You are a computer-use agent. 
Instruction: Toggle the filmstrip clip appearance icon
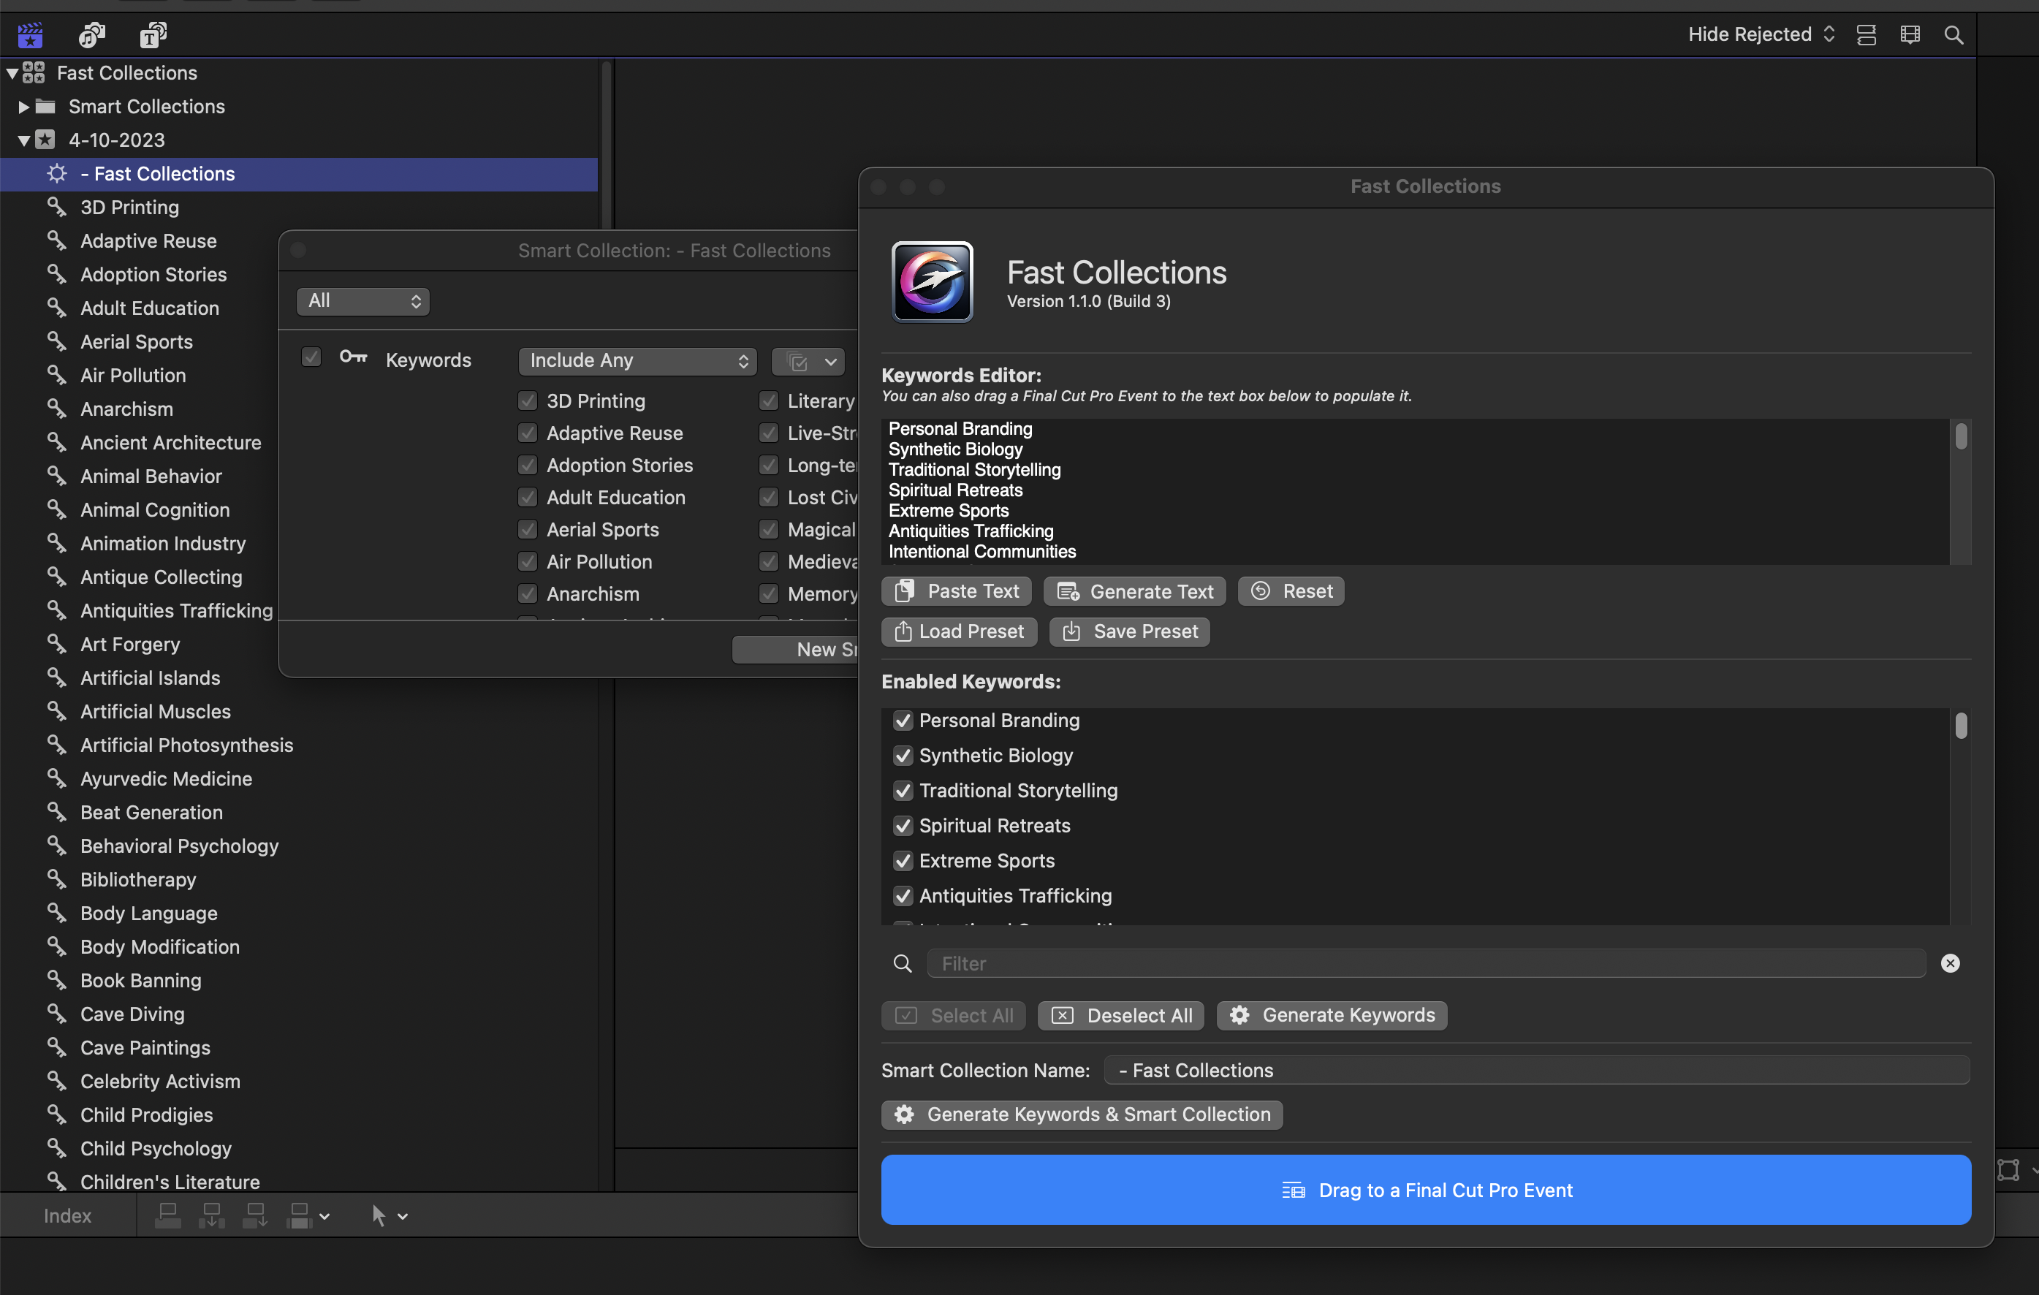(x=1910, y=35)
